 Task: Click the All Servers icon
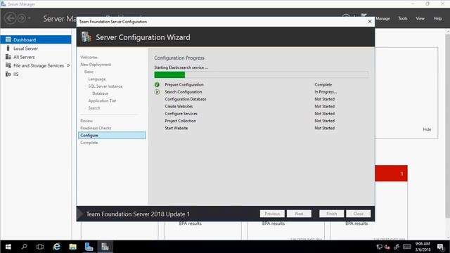(8, 57)
